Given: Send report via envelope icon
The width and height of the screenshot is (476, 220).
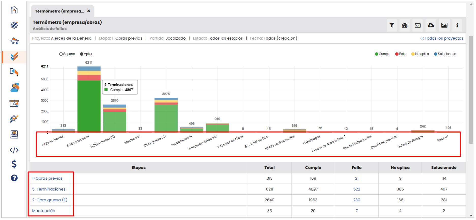Looking at the screenshot, I should (x=418, y=25).
